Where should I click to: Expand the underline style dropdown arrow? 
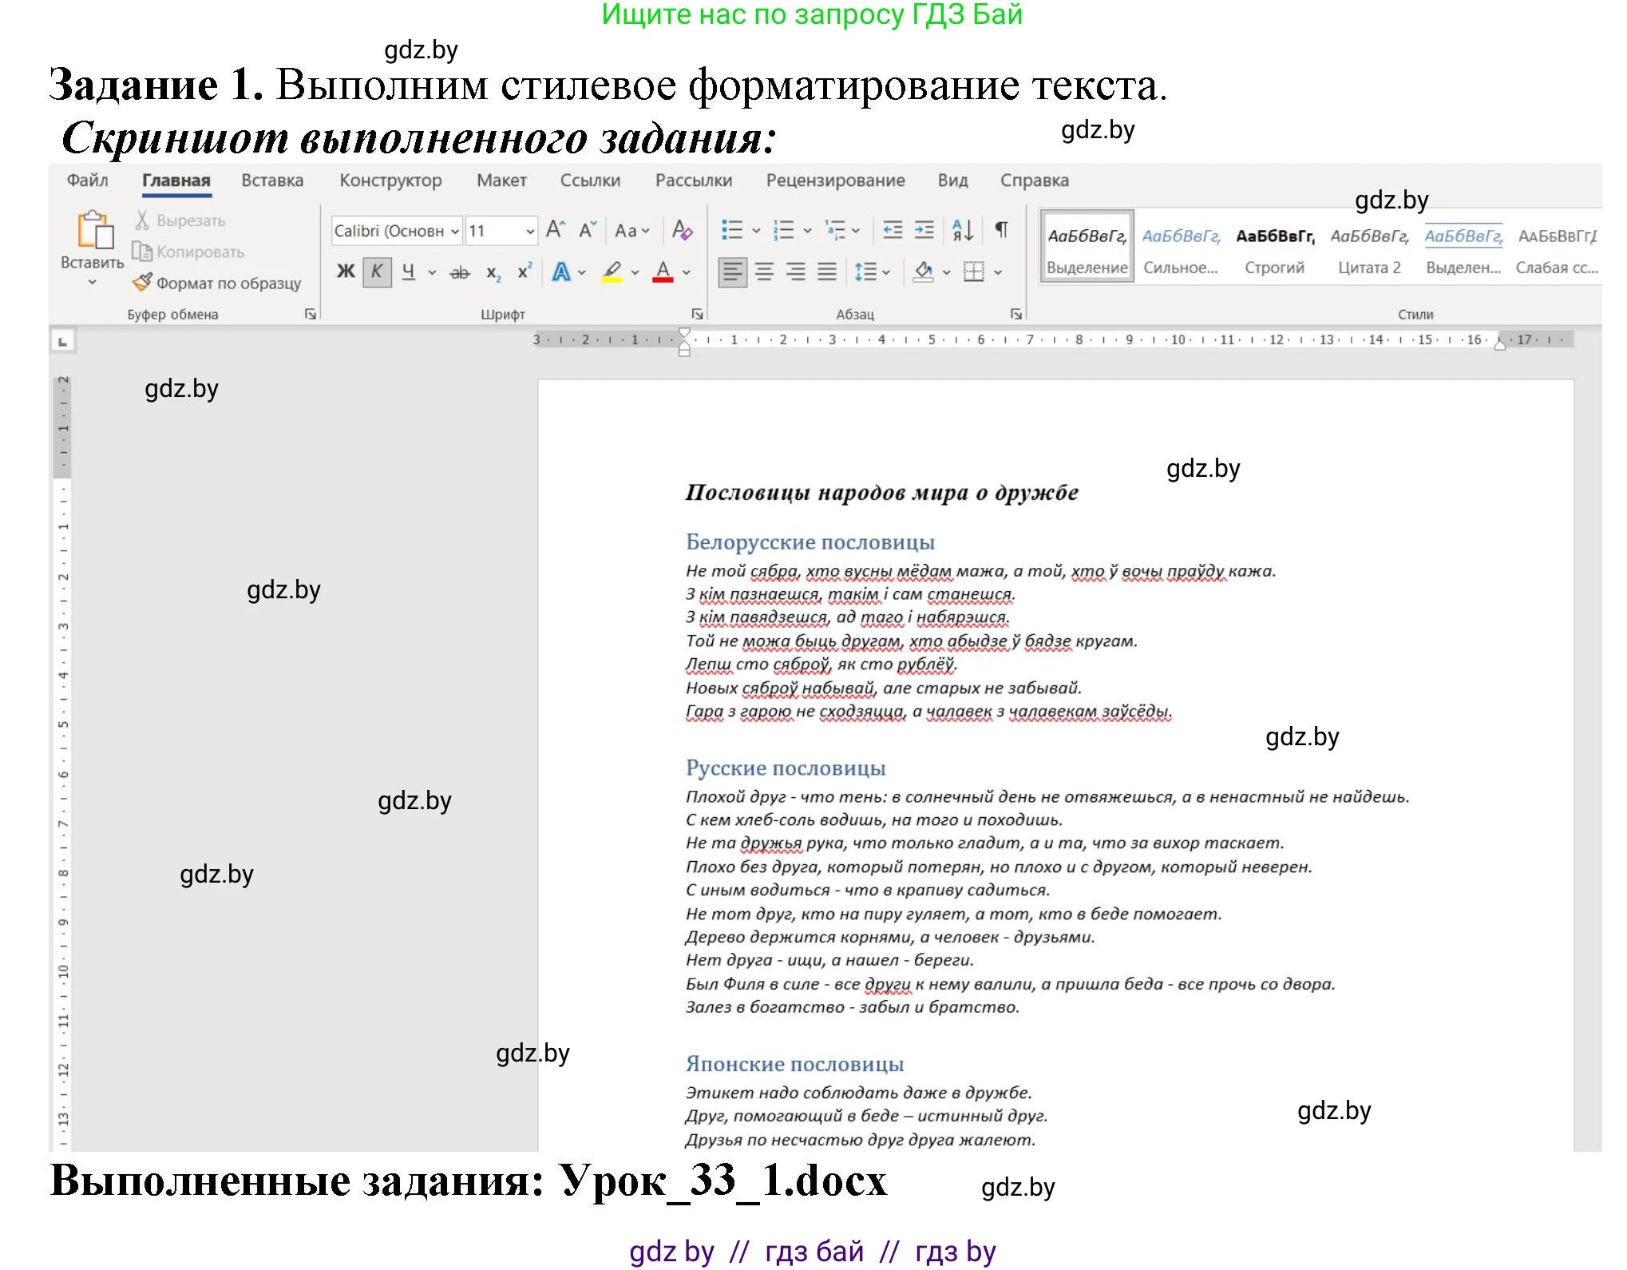pyautogui.click(x=432, y=272)
